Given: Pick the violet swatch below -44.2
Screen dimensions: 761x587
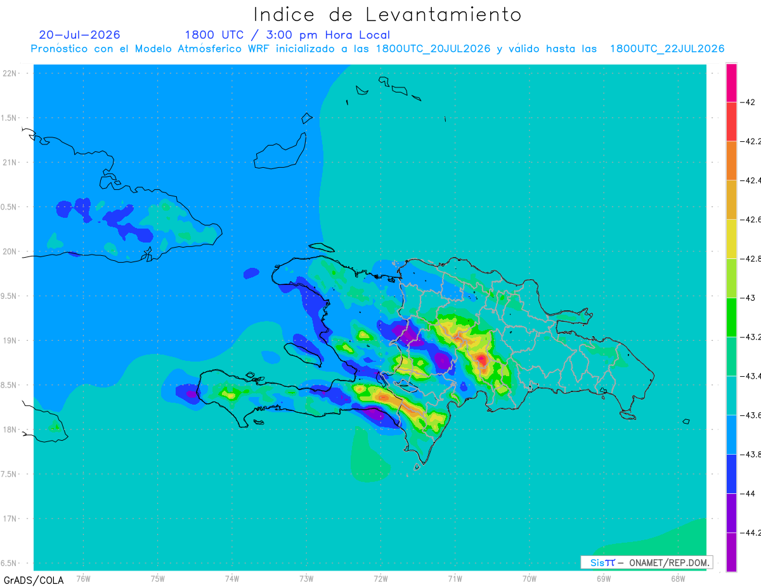Looking at the screenshot, I should coord(731,552).
